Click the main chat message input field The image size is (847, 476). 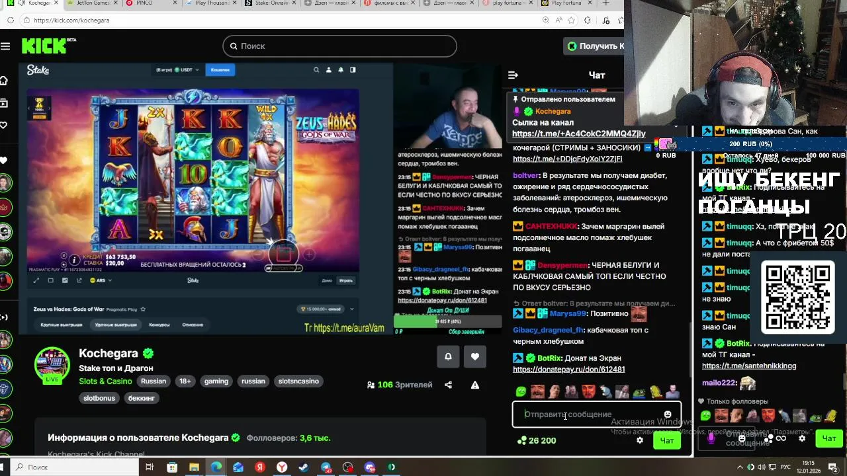[596, 415]
